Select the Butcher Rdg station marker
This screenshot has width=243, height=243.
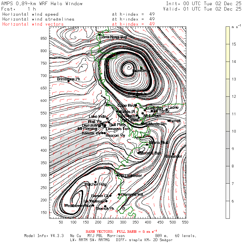95,182
